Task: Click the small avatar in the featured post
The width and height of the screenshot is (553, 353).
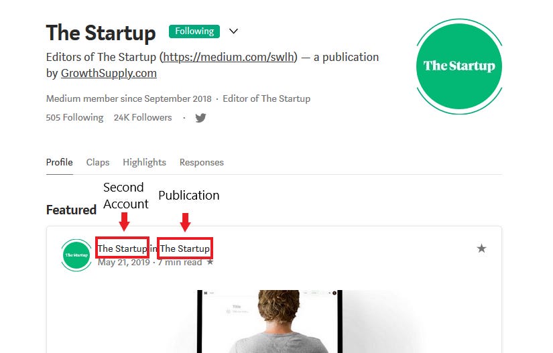Action: click(76, 255)
